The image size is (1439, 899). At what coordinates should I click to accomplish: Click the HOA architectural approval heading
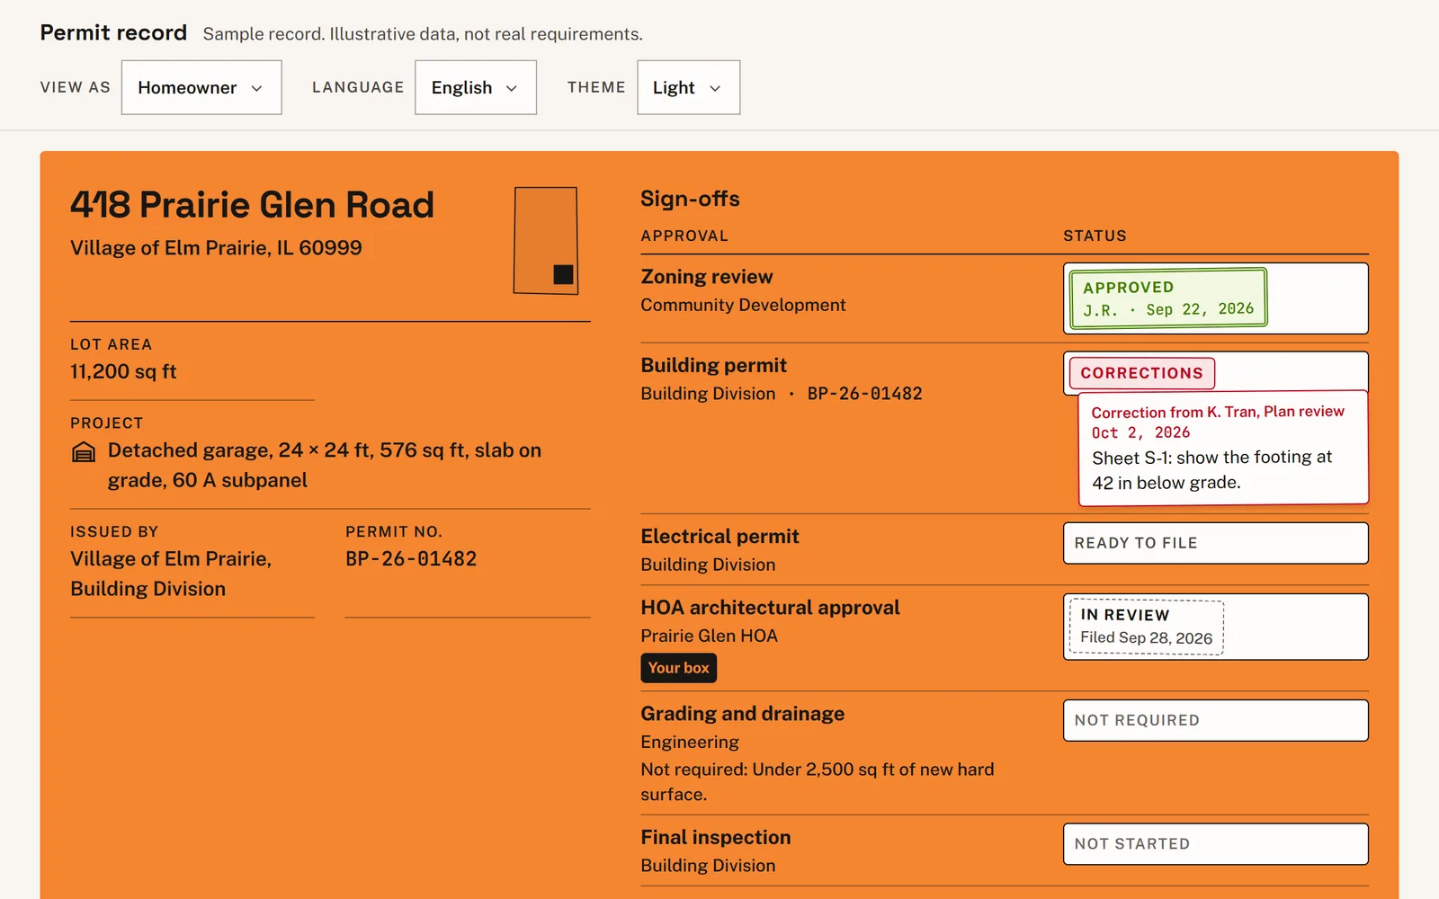pyautogui.click(x=771, y=608)
